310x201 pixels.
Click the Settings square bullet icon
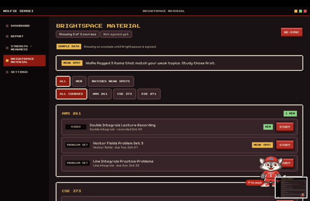tap(7, 72)
